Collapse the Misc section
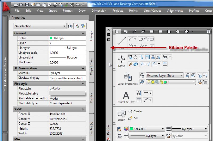Image resolution: width=213 pixels, height=141 pixels. [x=83, y=139]
